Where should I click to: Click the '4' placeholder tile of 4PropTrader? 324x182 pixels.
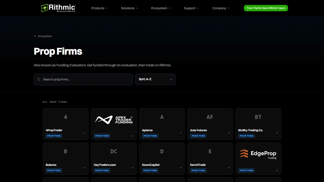tap(66, 117)
